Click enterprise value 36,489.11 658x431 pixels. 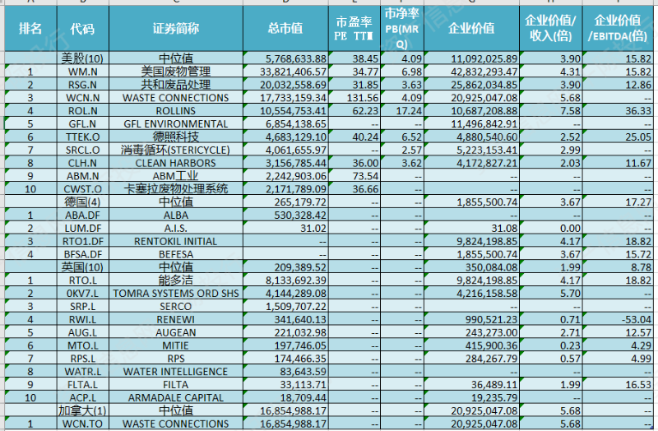[x=471, y=384]
